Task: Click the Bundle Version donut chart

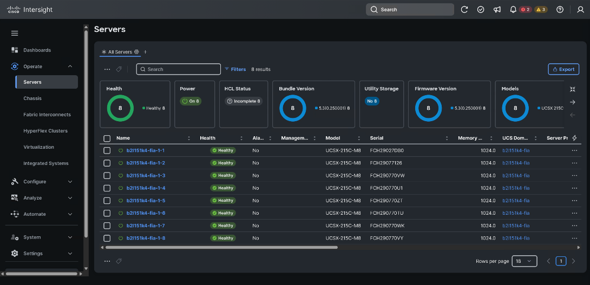Action: click(293, 108)
